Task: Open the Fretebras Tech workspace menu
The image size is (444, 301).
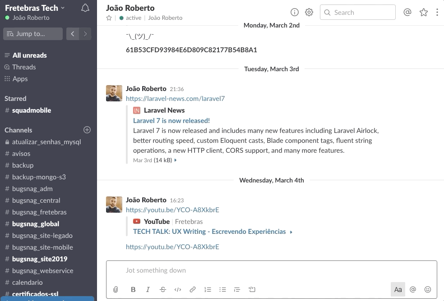Action: (35, 8)
